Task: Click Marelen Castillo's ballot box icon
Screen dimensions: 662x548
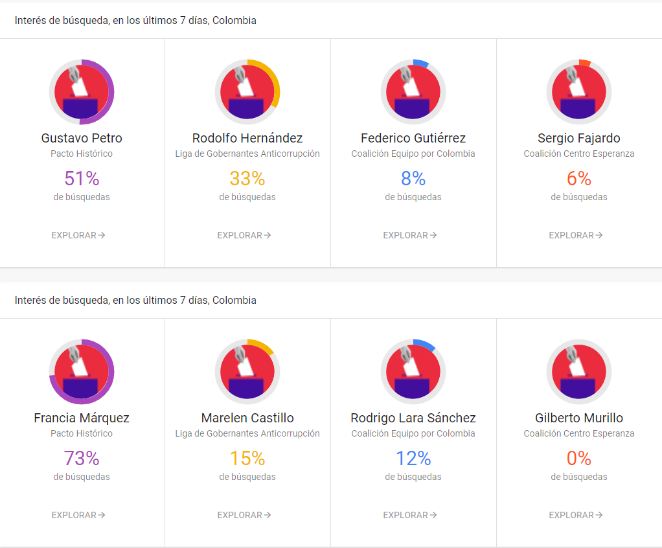Action: [247, 372]
